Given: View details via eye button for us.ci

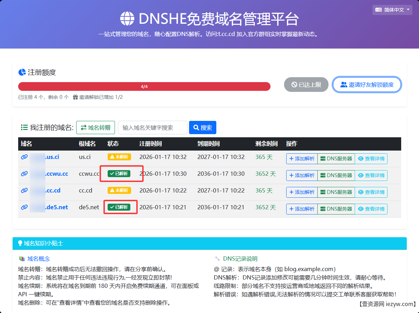Looking at the screenshot, I should click(x=371, y=159).
